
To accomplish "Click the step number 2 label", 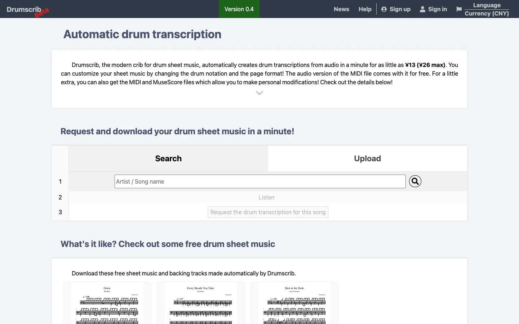I will point(60,197).
